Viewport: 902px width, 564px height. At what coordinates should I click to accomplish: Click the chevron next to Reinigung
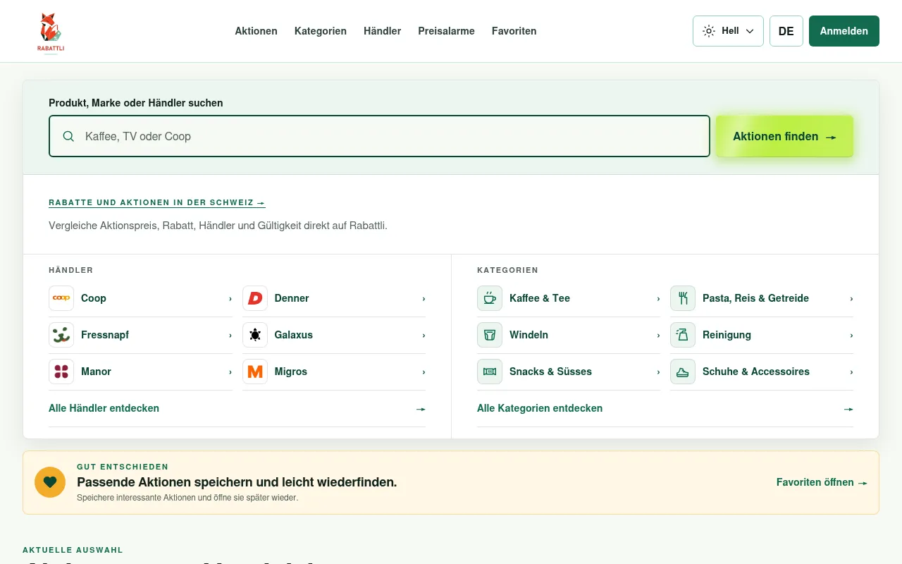coord(851,335)
